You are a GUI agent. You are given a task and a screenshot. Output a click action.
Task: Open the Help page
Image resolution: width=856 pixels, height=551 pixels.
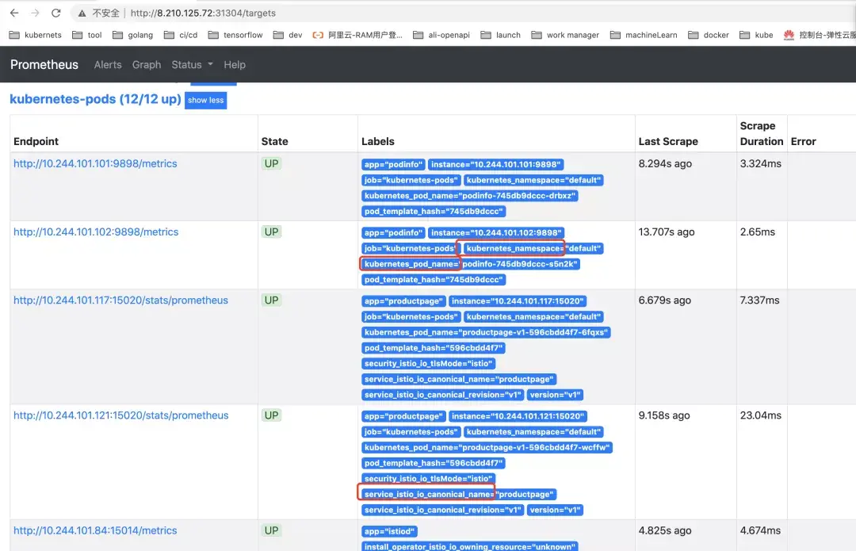pyautogui.click(x=235, y=64)
